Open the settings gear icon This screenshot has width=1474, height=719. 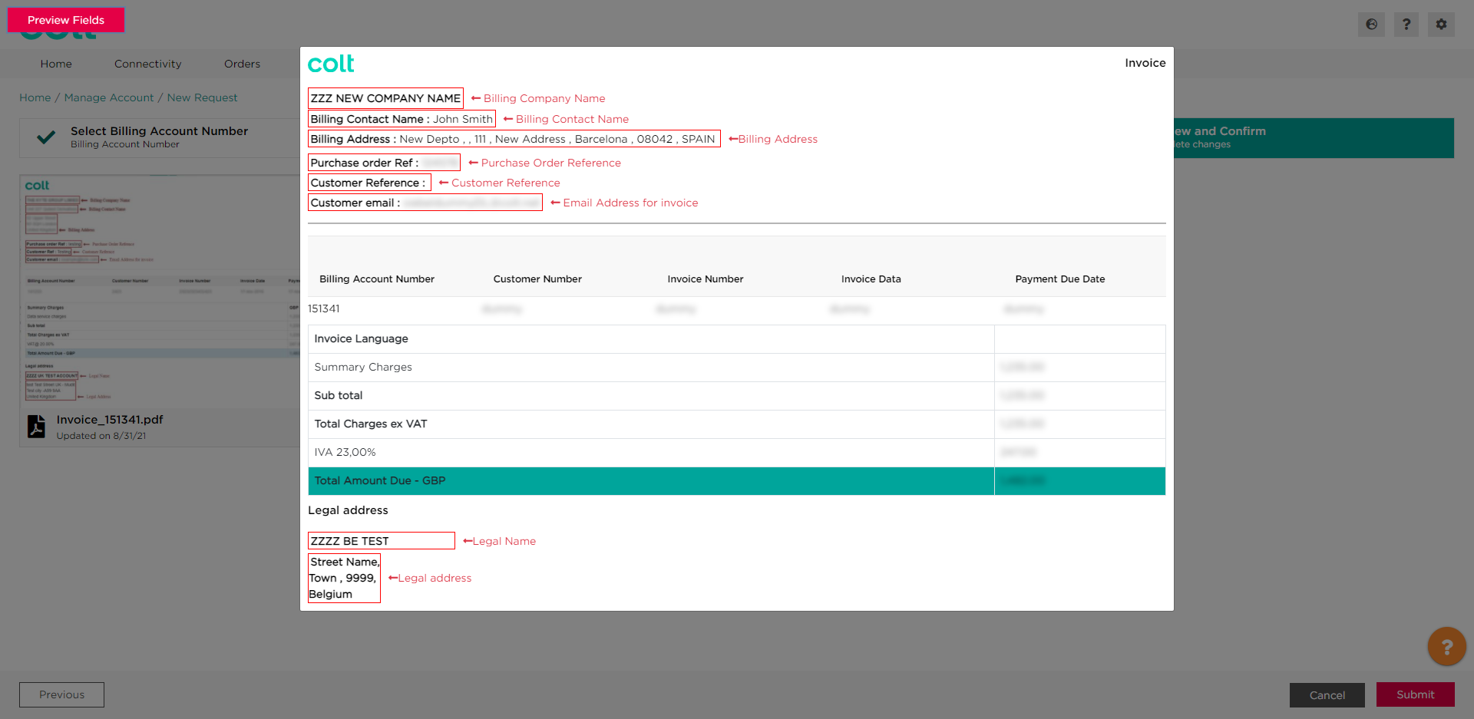(1441, 25)
